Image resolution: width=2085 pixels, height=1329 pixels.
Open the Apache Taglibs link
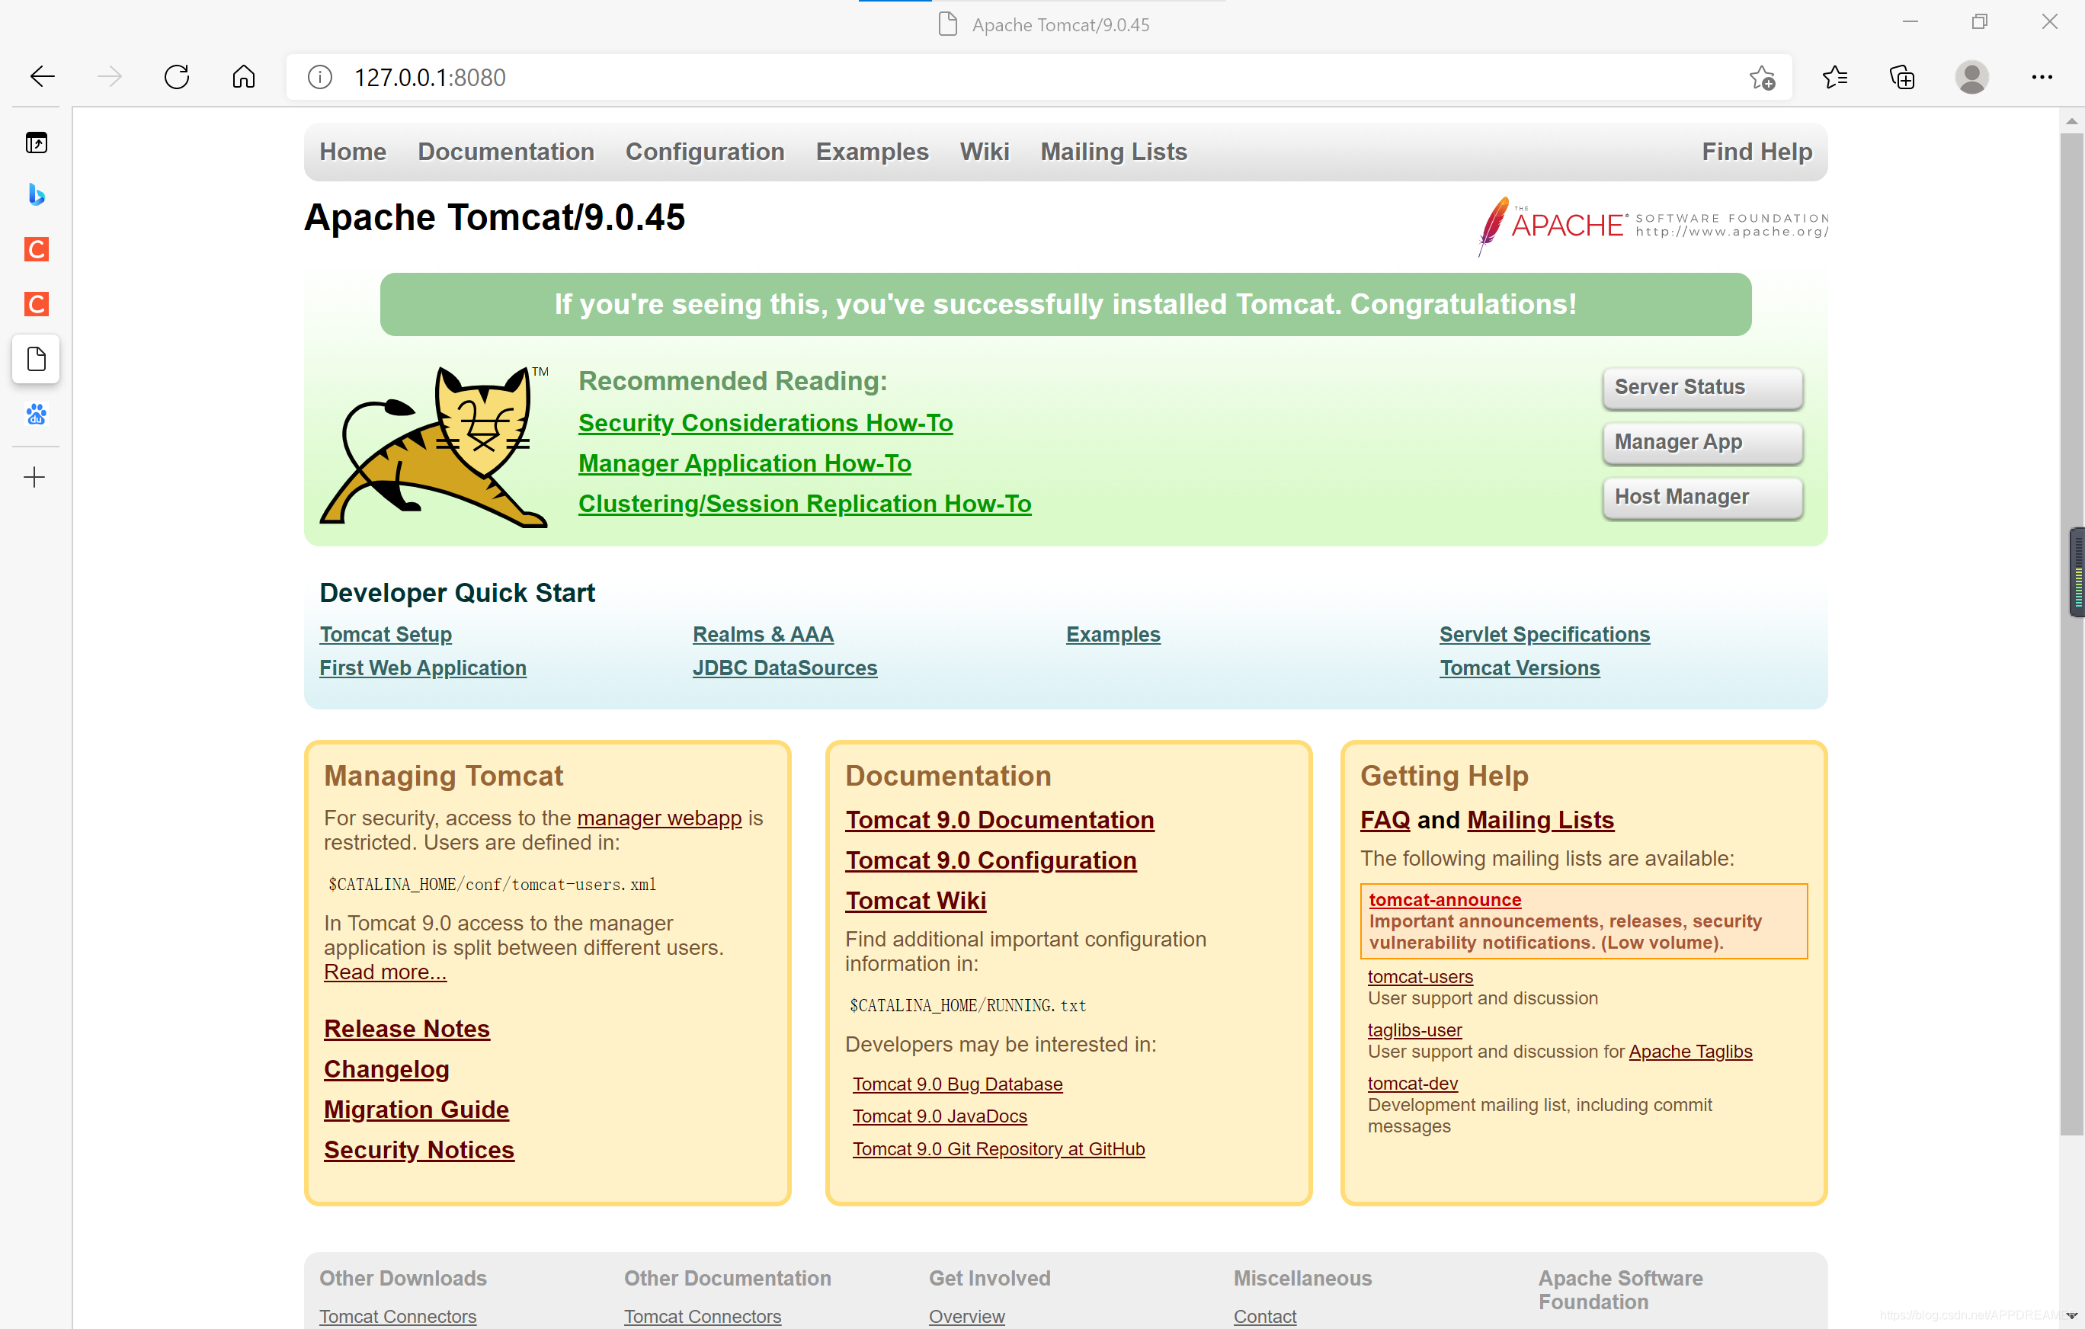(1689, 1052)
